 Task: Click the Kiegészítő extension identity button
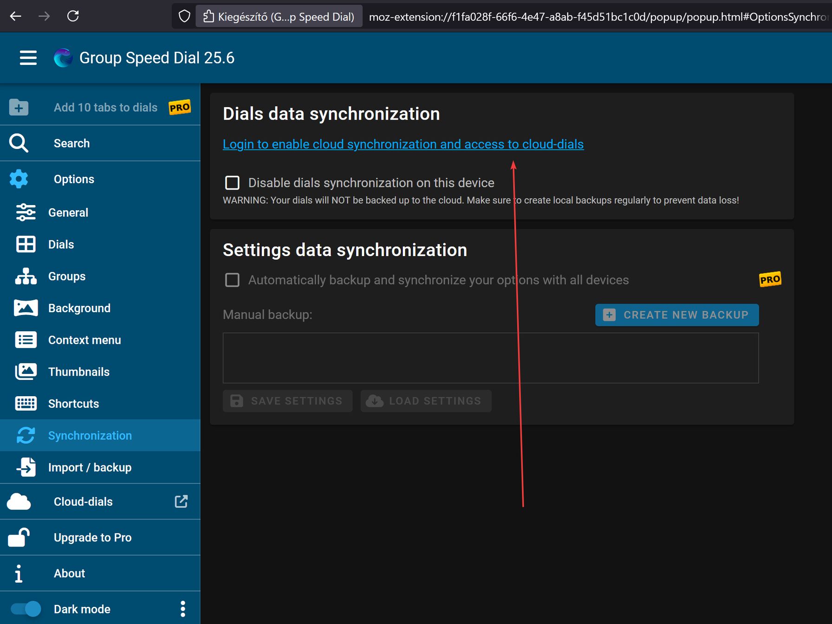279,17
